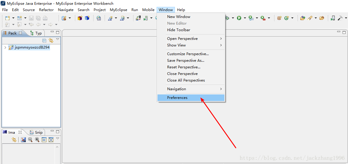Image resolution: width=348 pixels, height=164 pixels.
Task: Open dropdown arrow beside New wizard icon
Action: tap(13, 18)
